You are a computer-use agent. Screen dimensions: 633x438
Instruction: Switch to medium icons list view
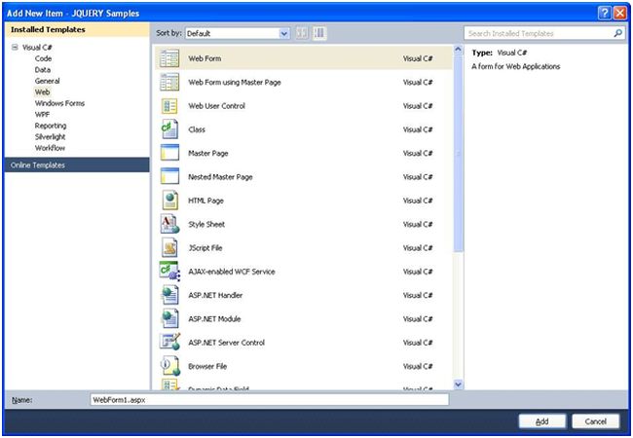(x=318, y=33)
